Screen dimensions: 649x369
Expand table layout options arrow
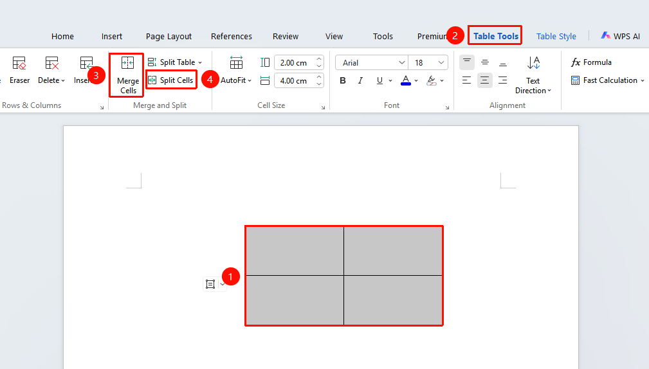[223, 284]
